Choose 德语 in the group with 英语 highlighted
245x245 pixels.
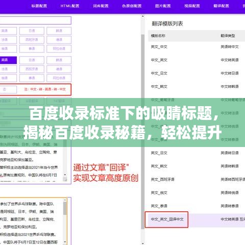(x=59, y=69)
